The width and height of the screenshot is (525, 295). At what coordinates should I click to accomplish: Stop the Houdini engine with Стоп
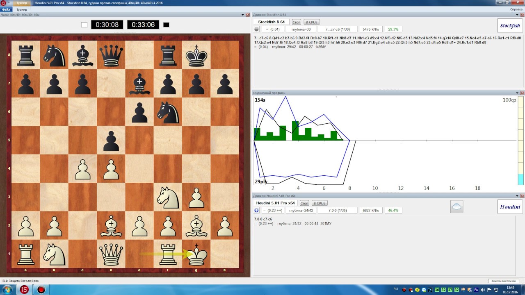(x=304, y=203)
